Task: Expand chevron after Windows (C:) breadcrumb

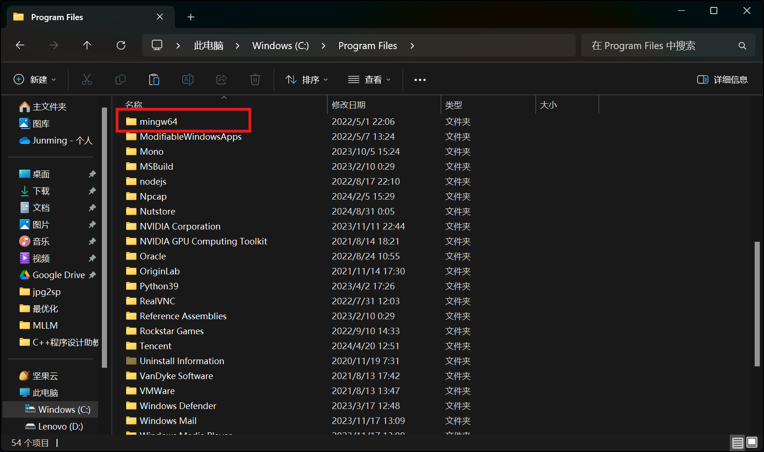Action: click(323, 46)
